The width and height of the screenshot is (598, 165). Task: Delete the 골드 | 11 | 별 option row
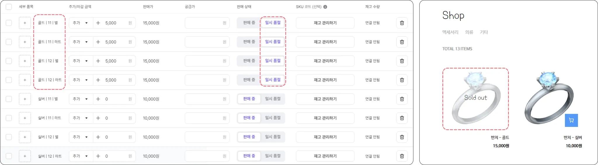(x=402, y=23)
